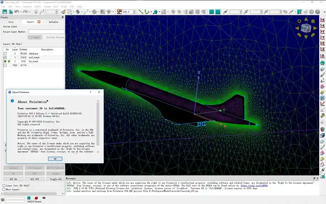
Task: Click the About dialog vertical scrollbar
Action: 98,124
